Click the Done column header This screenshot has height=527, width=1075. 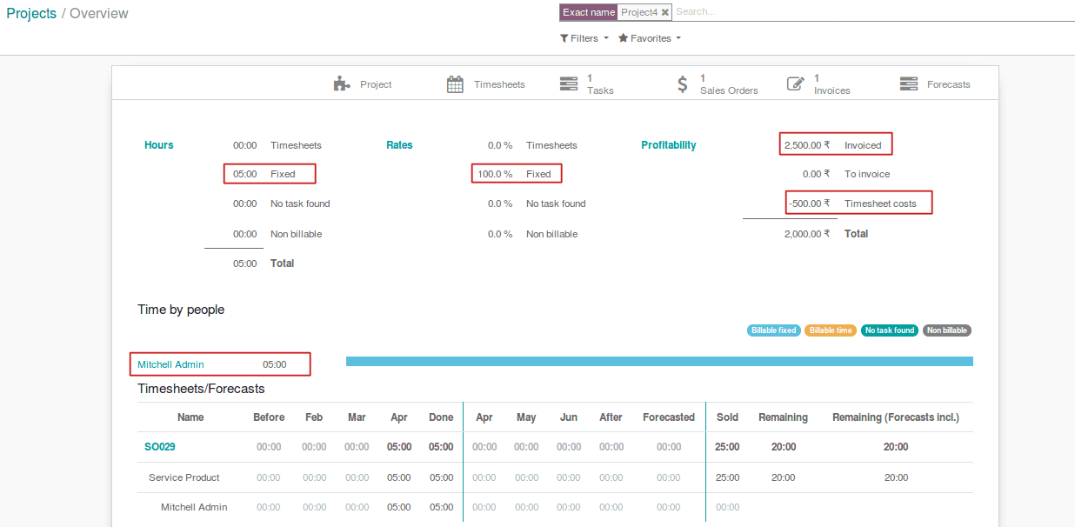[441, 417]
